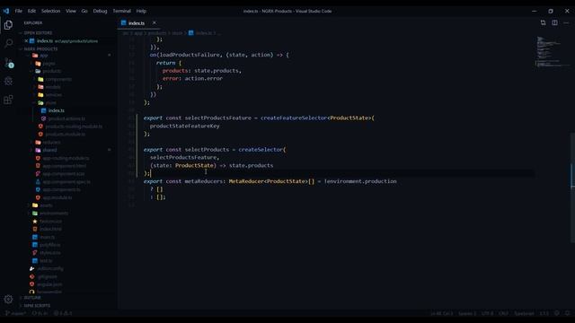Screen dimensions: 575x323
Task: Click index.ts in editor breadcrumb
Action: coord(204,33)
